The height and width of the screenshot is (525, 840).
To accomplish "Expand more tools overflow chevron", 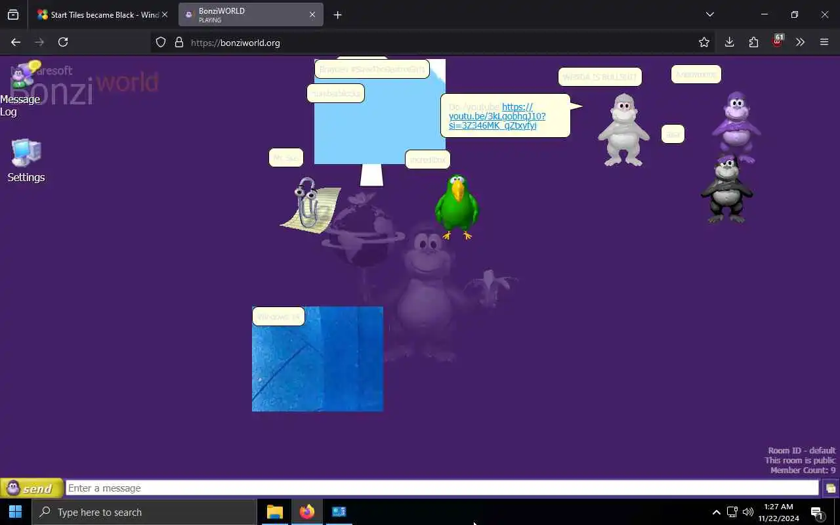I will pyautogui.click(x=800, y=42).
